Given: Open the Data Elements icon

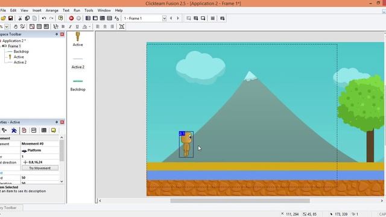Looking at the screenshot, I should point(116,18).
